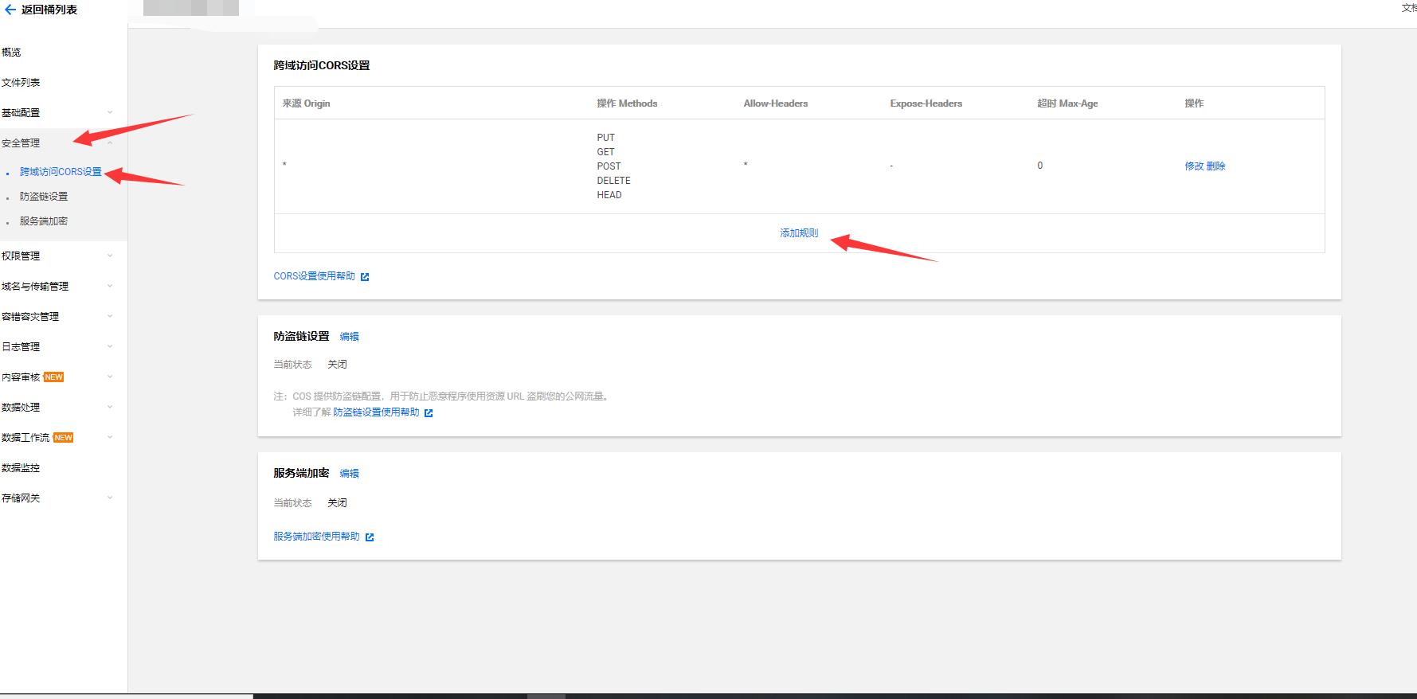
Task: Click the DELETE method in the rule row
Action: [x=614, y=181]
